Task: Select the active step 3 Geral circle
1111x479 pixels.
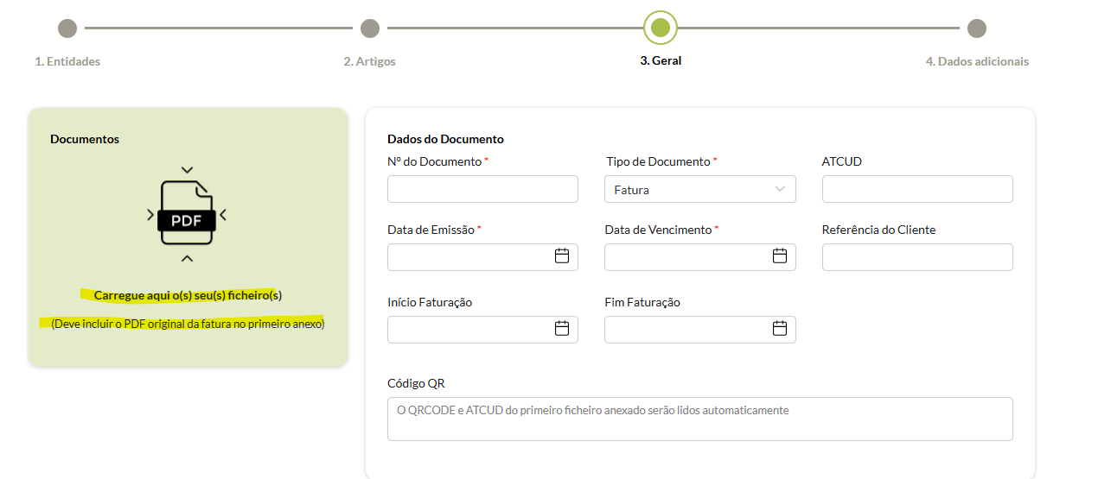Action: (661, 28)
